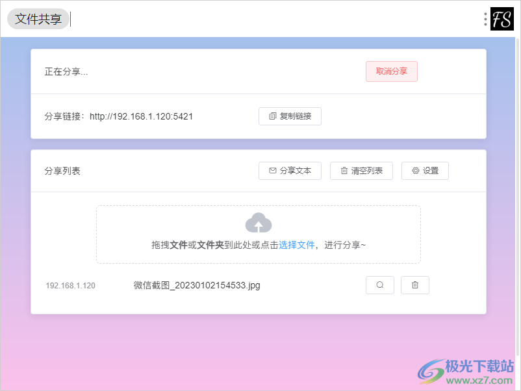Screen dimensions: 521x391
Task: Copy the share link with 复制链接
Action: tap(290, 116)
